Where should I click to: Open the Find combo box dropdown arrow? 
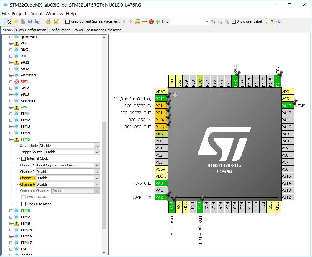click(207, 22)
